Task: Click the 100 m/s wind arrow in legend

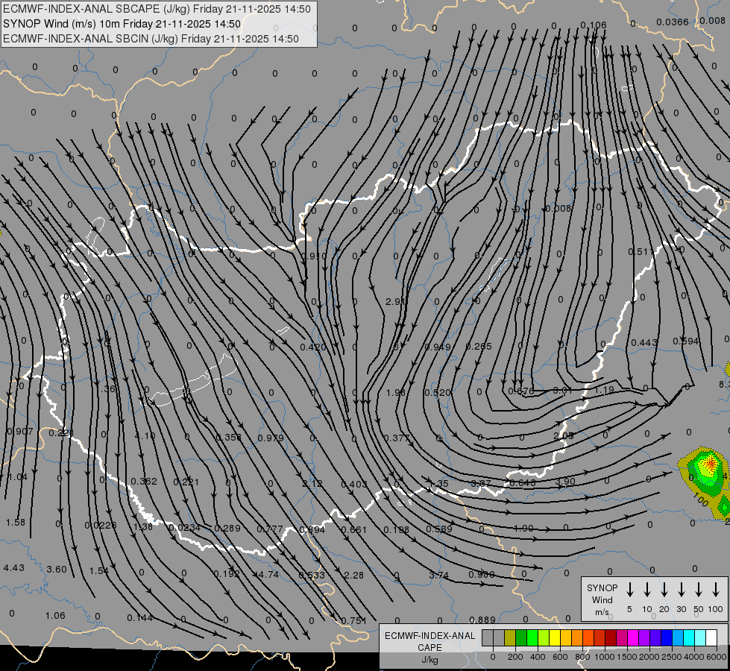Action: pos(716,589)
